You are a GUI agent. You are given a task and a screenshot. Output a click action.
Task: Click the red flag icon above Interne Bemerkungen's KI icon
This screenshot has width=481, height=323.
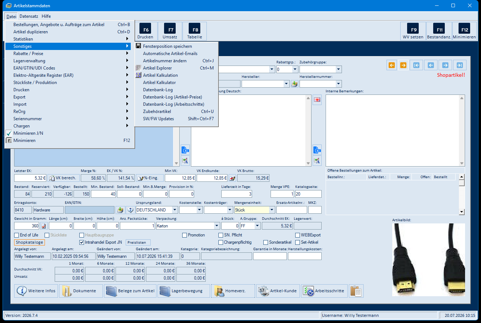click(317, 100)
